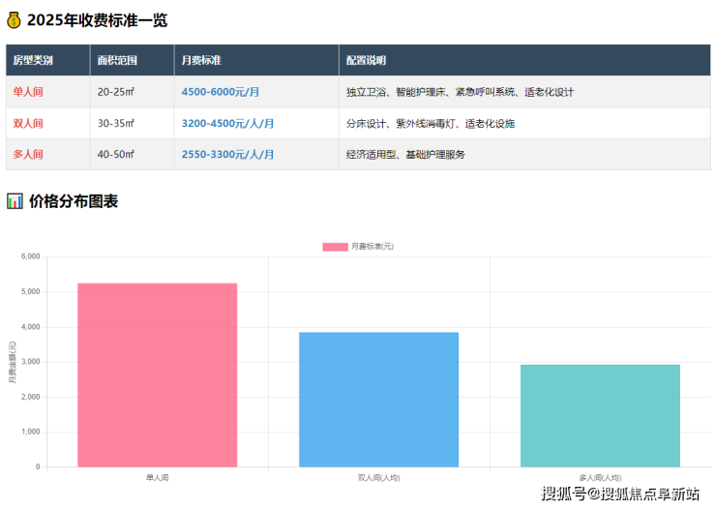Screen dimensions: 716x509
Task: Click the 4500-6000元/月 price text
Action: tap(221, 92)
